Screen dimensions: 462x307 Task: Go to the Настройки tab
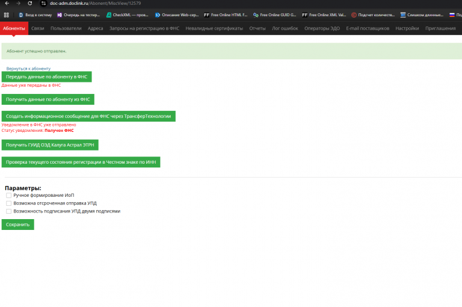pos(407,28)
